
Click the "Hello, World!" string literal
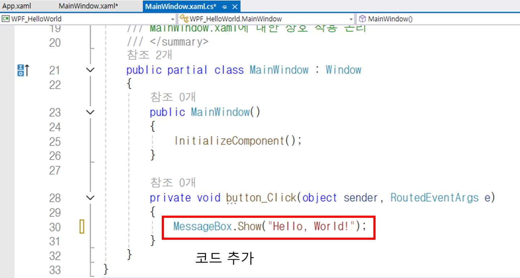click(x=311, y=226)
